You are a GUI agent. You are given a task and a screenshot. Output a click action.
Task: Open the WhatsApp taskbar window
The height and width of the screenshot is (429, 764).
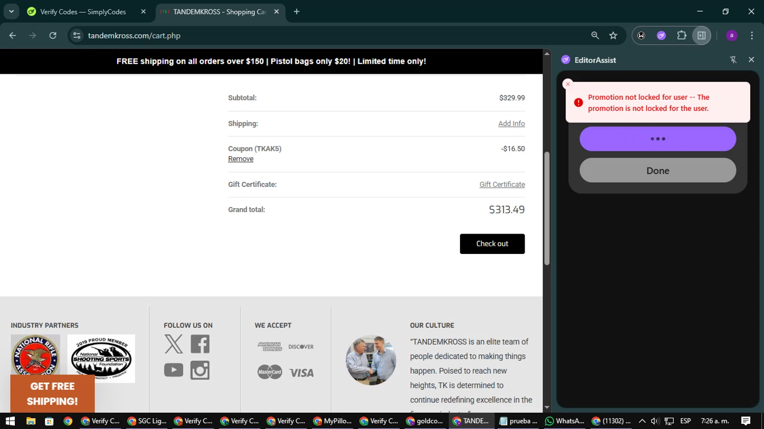565,421
